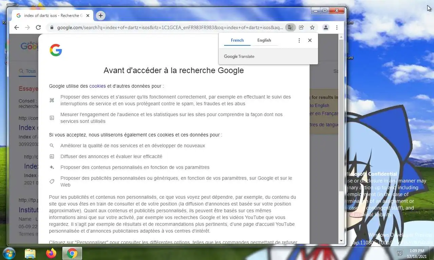Viewport: 434px width, 260px height.
Task: Click the network tray icon
Action: coord(400,253)
